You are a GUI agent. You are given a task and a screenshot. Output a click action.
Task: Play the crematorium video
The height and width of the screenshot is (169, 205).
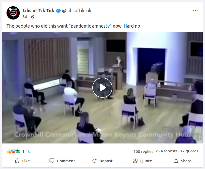(102, 87)
